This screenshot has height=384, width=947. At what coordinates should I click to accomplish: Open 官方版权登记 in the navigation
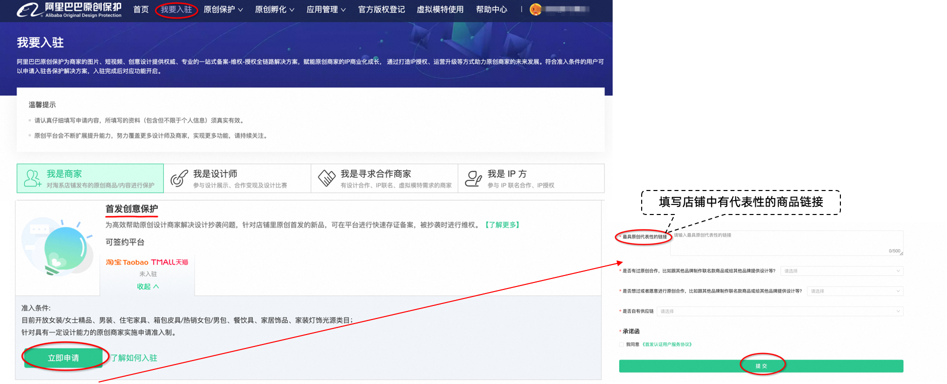[x=381, y=9]
